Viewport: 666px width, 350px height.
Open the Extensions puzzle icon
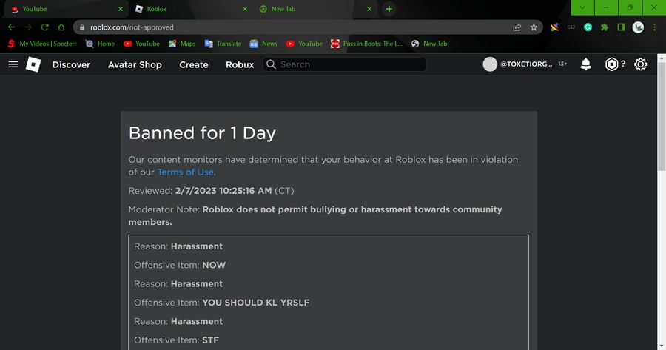(x=605, y=27)
